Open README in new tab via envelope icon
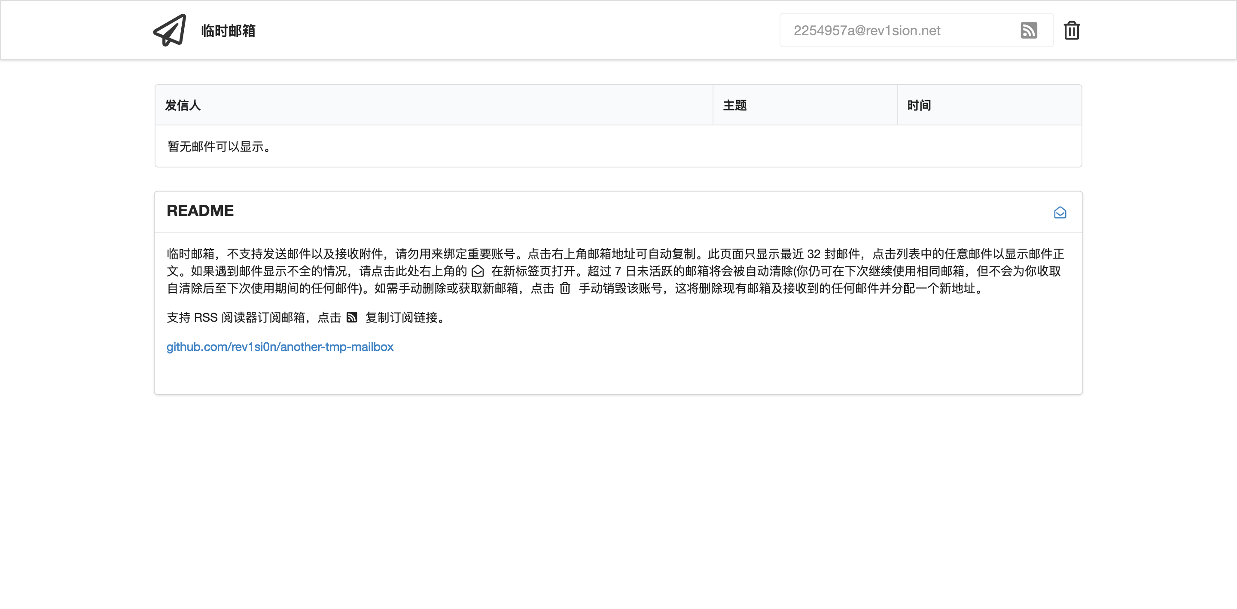The height and width of the screenshot is (609, 1237). click(1060, 212)
